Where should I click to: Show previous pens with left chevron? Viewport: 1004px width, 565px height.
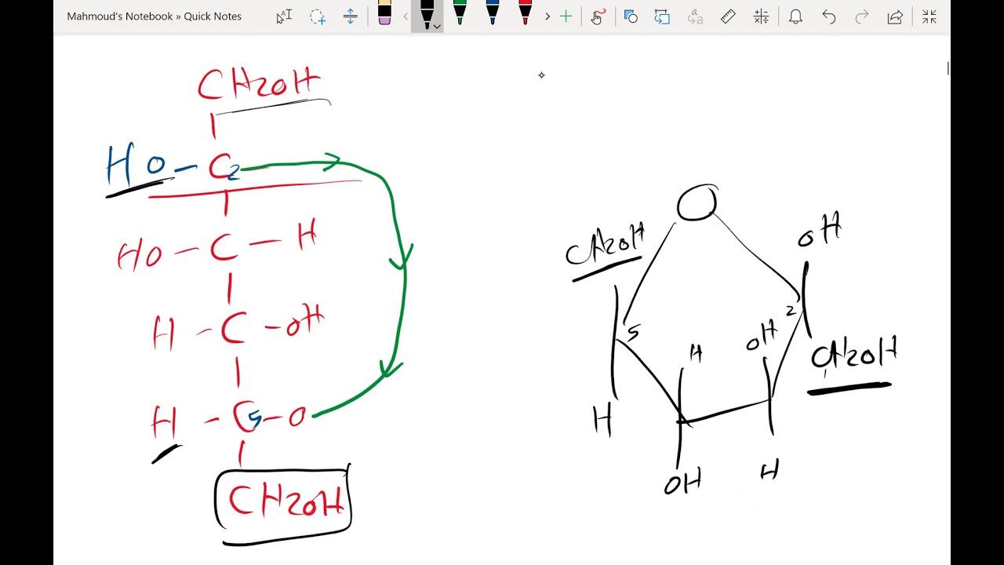coord(406,16)
